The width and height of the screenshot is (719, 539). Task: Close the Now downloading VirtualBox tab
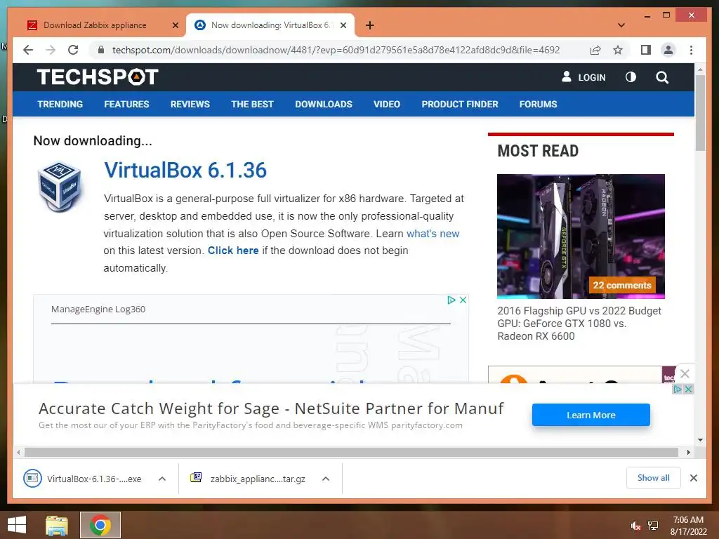[x=343, y=25]
